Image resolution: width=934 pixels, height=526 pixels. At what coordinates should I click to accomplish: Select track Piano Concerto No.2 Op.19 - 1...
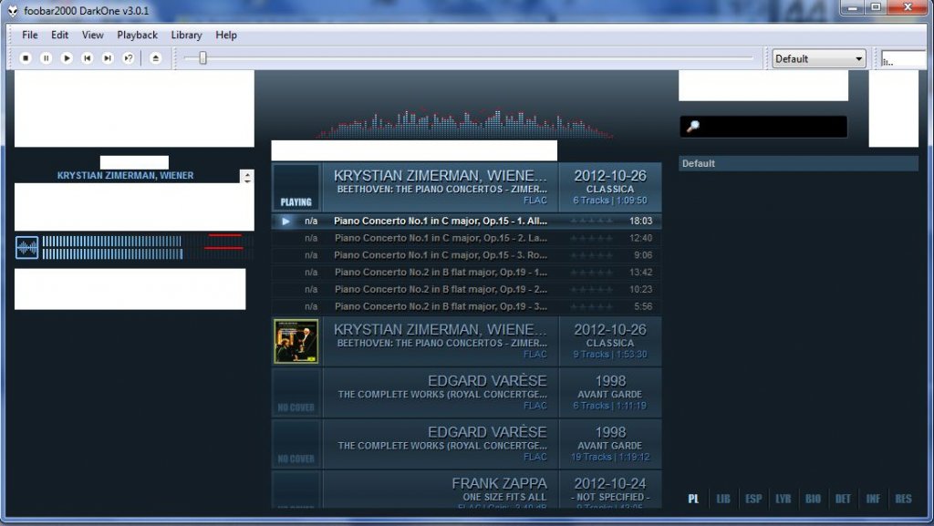pos(466,272)
